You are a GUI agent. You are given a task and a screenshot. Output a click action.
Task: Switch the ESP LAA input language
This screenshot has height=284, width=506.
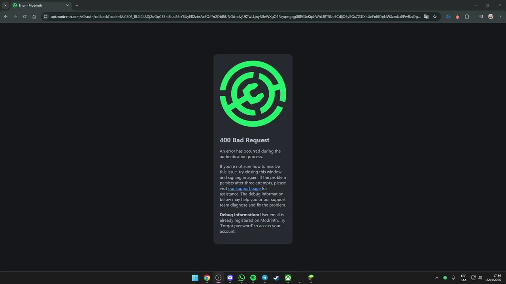click(463, 278)
